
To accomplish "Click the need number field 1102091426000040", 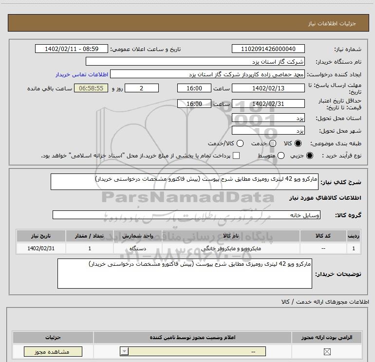I will [268, 49].
